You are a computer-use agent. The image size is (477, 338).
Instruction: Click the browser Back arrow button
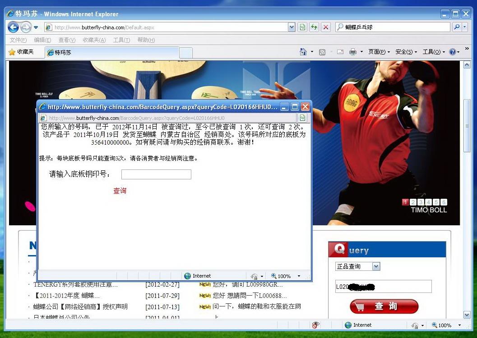point(13,27)
